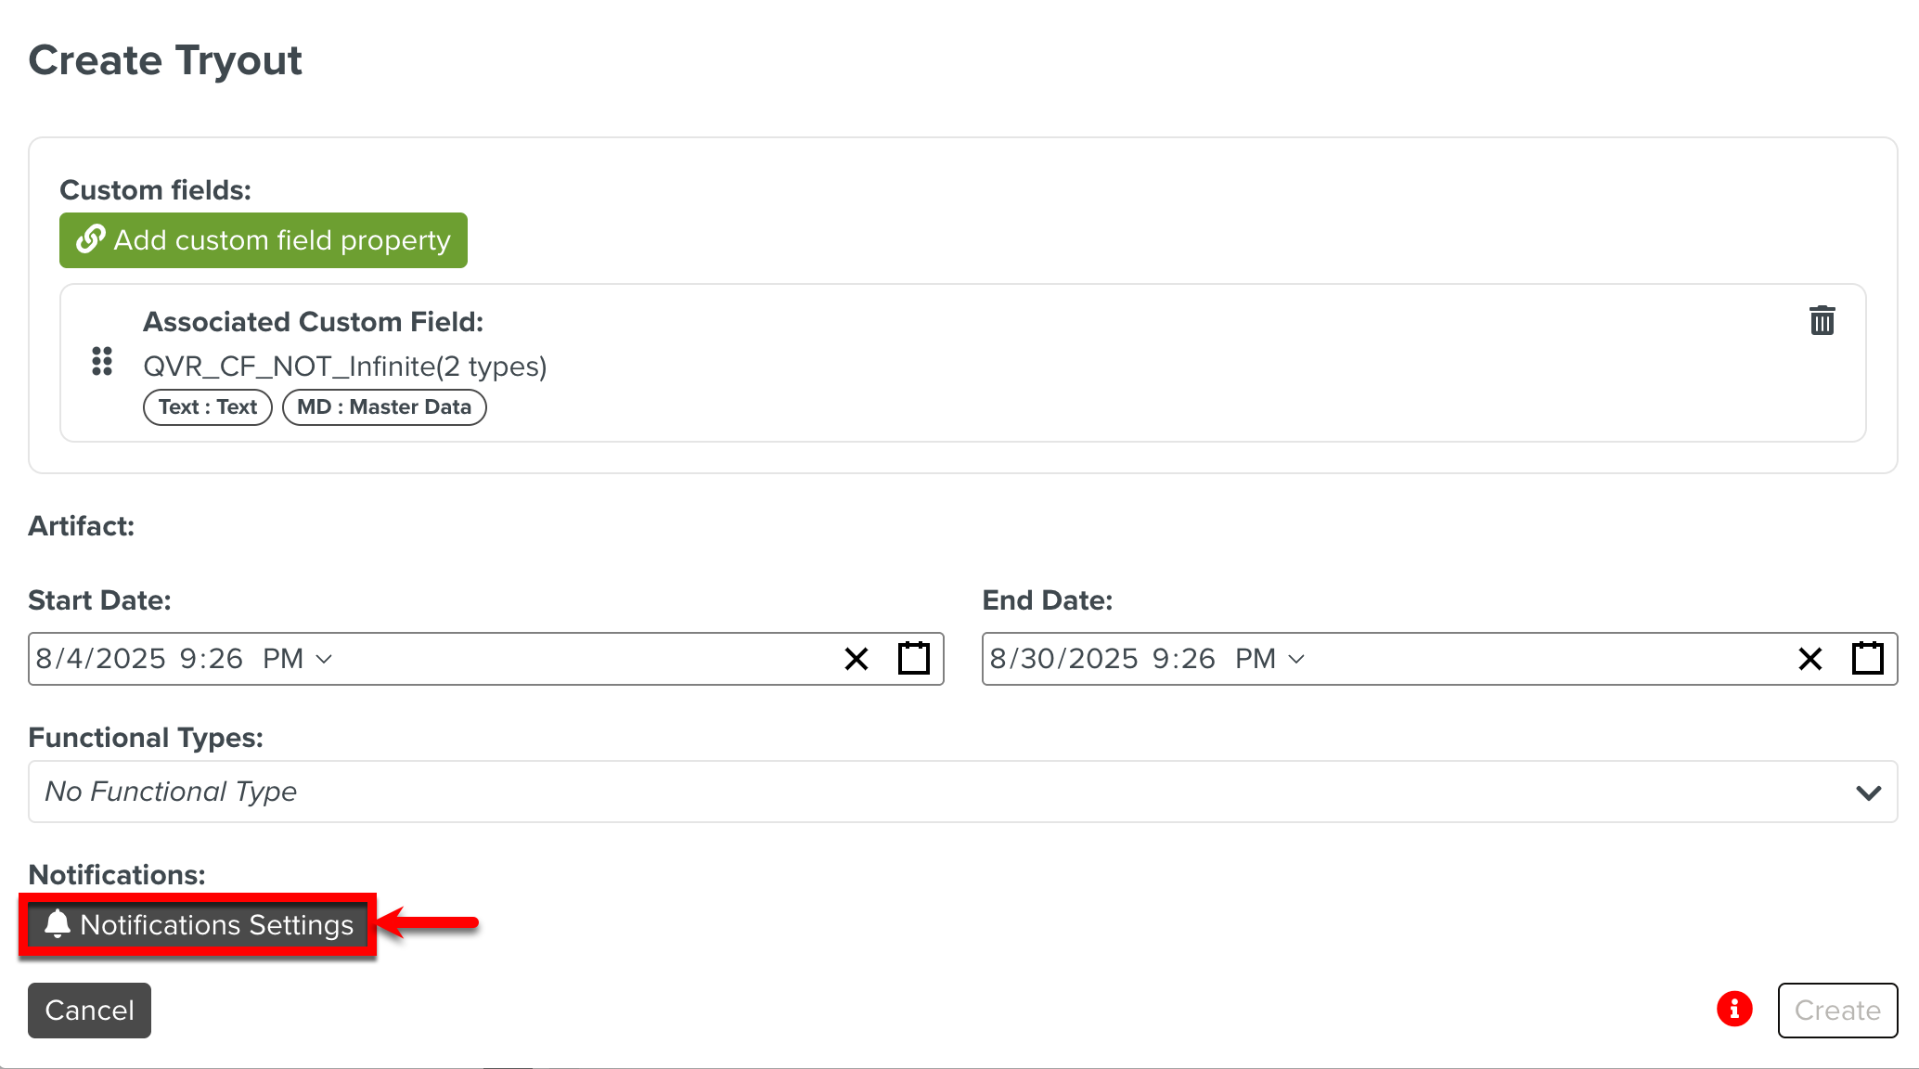Expand the End Date AM/PM dropdown

1296,659
